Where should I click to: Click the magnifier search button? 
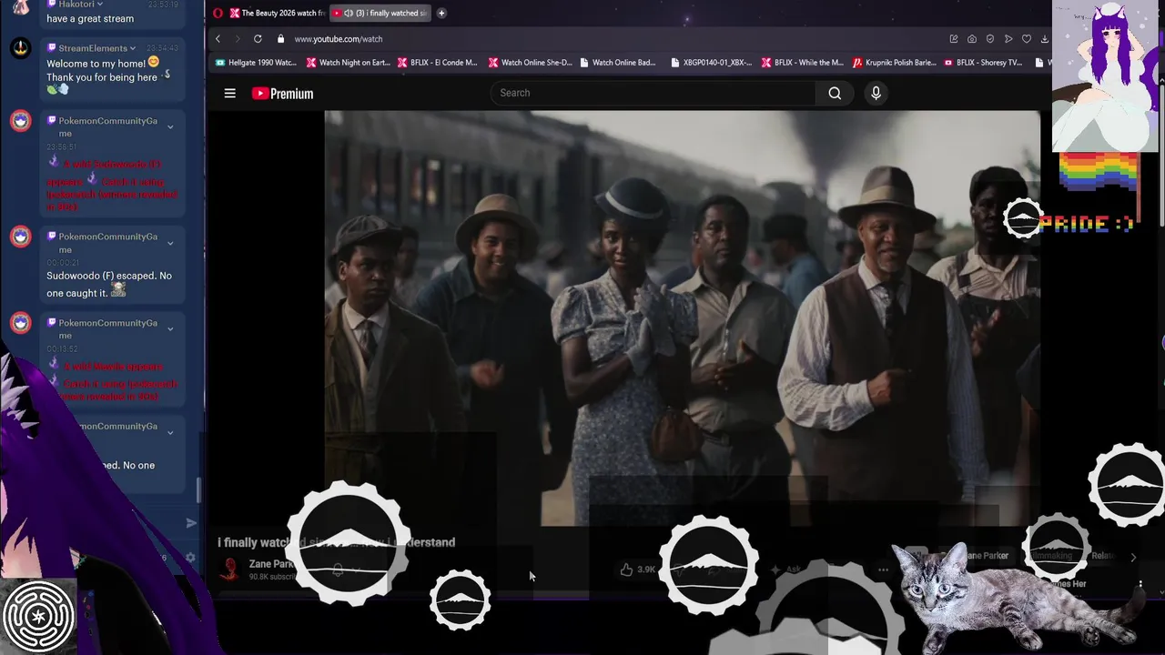pyautogui.click(x=835, y=93)
